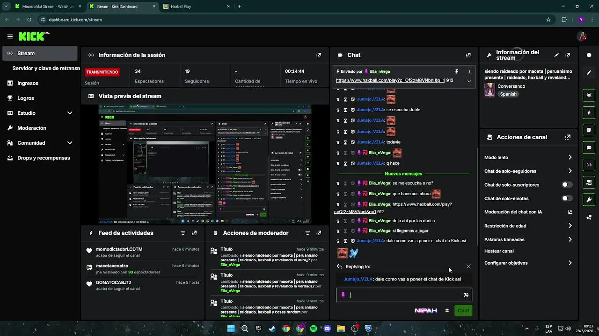Ban Jumajo_VZLA from the 'q hace' message
The image size is (599, 336).
(x=353, y=163)
